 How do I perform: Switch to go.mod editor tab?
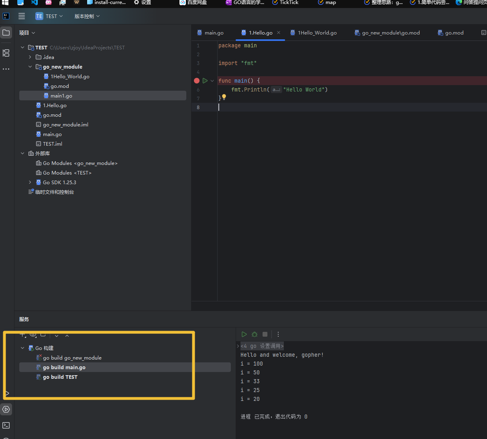click(450, 33)
